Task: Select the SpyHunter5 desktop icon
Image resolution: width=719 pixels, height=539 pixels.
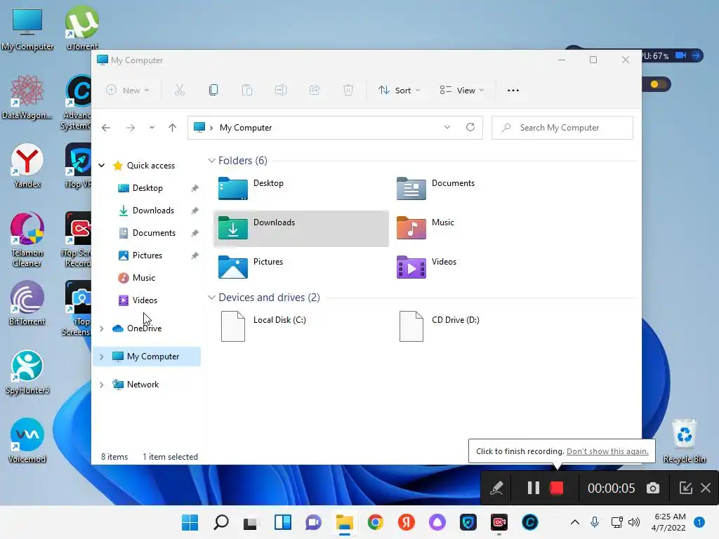Action: (x=27, y=372)
